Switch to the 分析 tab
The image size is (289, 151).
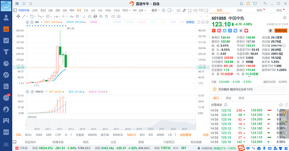point(239,10)
